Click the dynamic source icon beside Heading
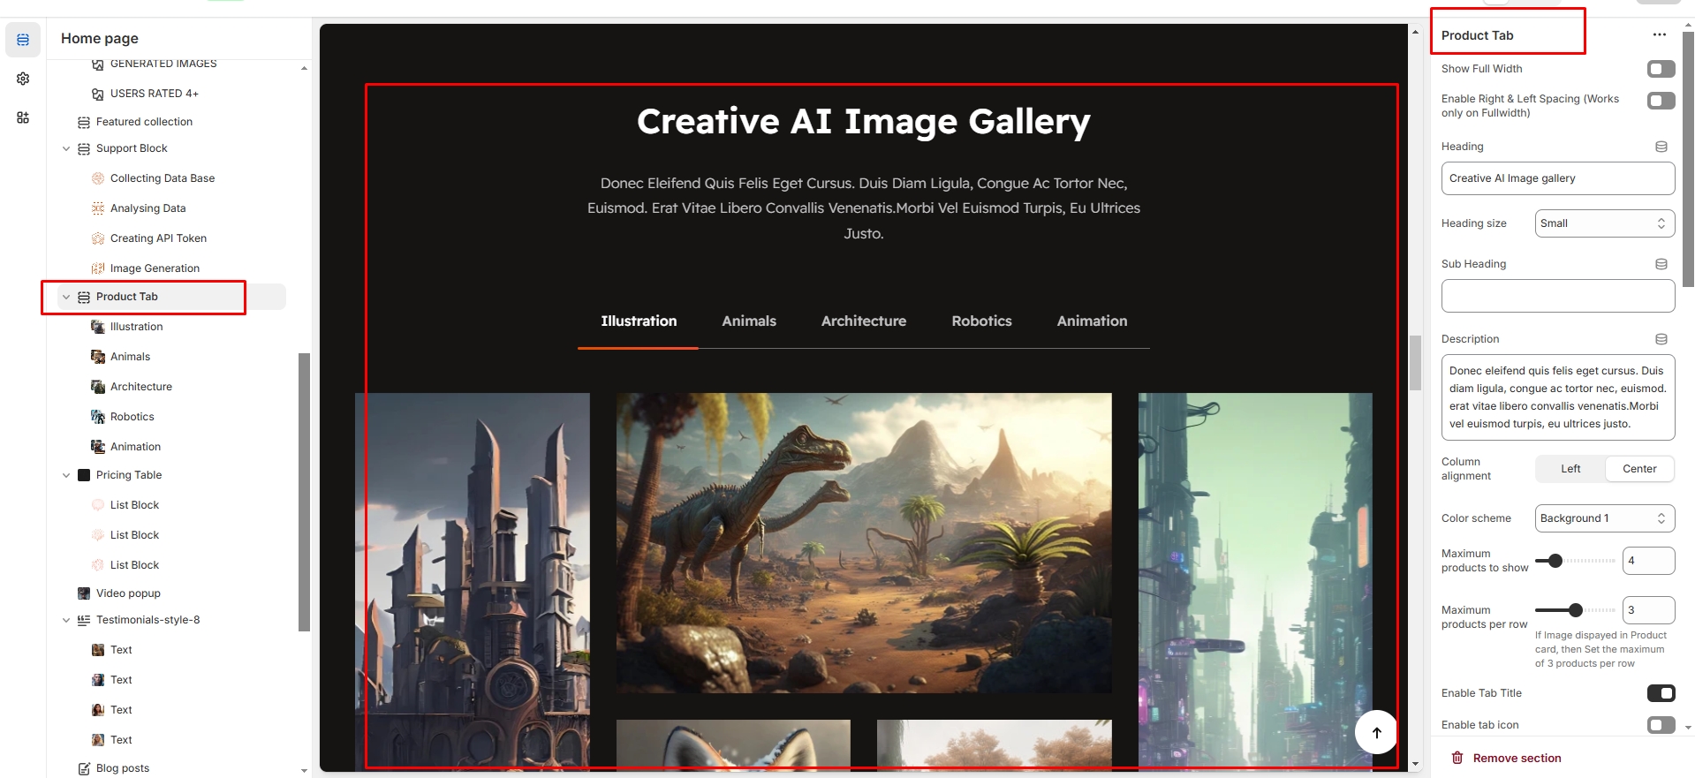 pyautogui.click(x=1661, y=147)
